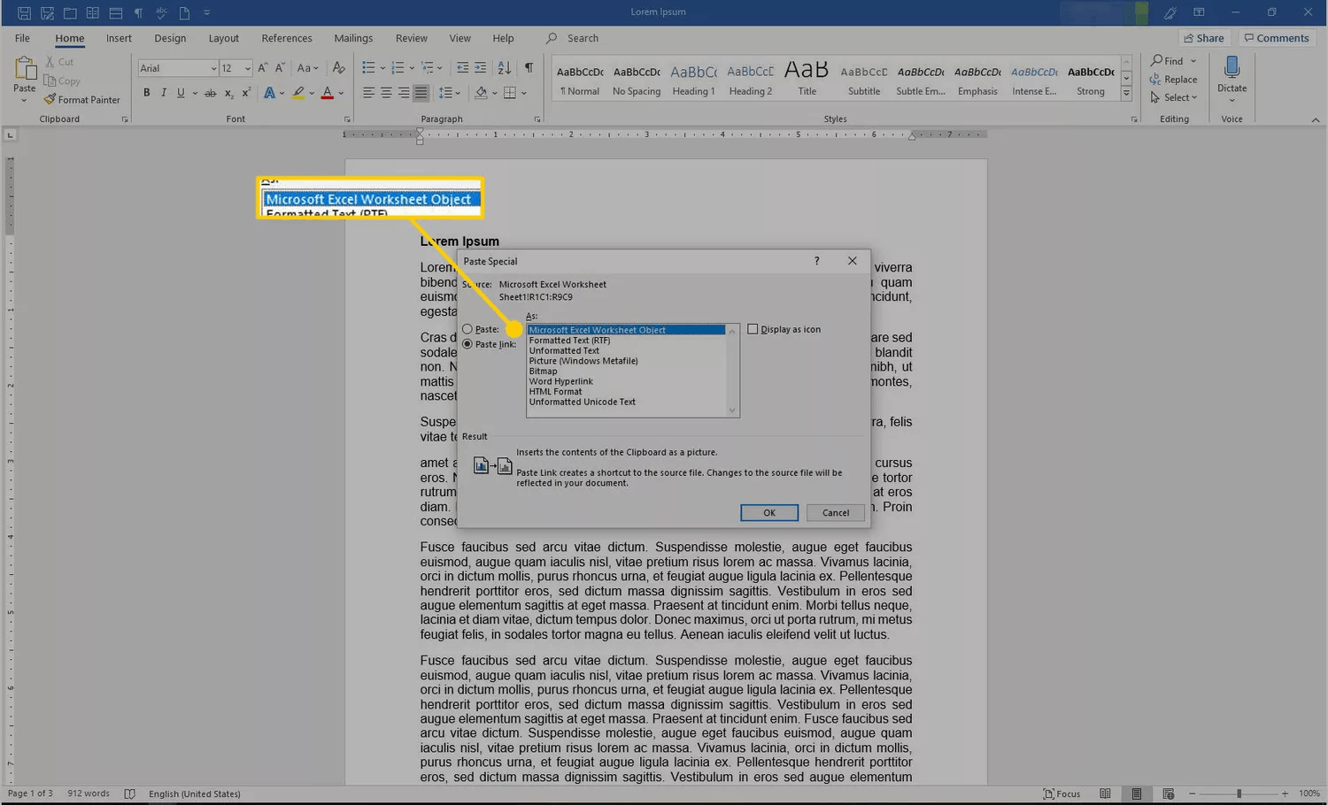Expand the Styles gallery more arrow

[1126, 93]
